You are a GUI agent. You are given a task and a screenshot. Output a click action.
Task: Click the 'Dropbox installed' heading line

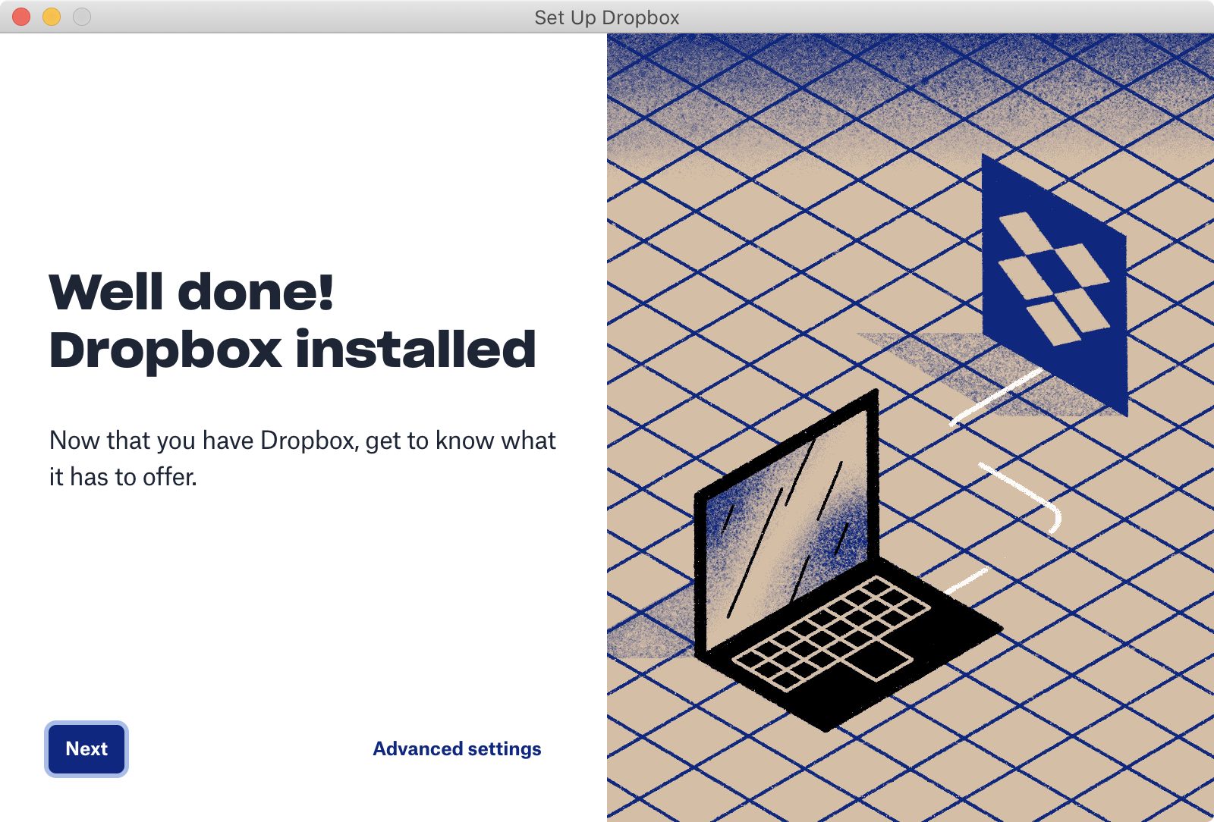[292, 350]
